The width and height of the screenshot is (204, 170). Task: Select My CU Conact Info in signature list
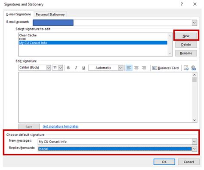click(x=93, y=43)
